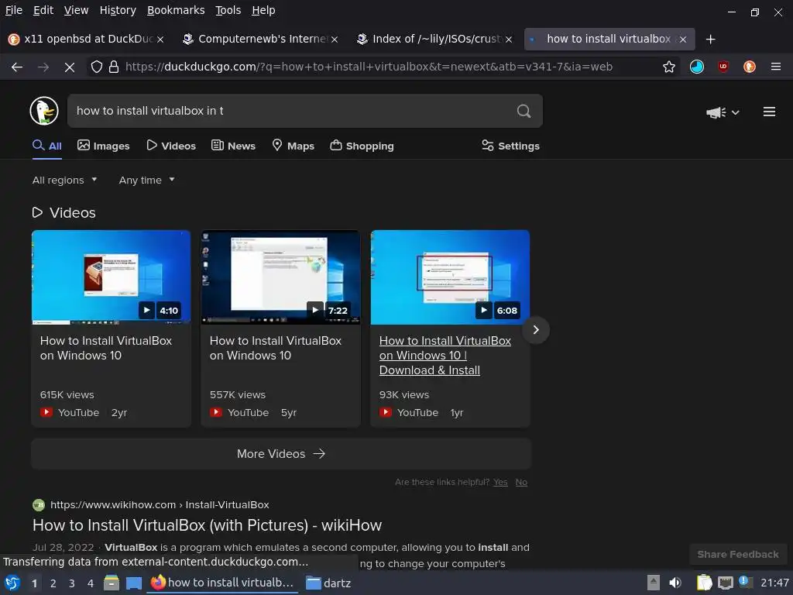Go back with the browser back arrow
Image resolution: width=793 pixels, height=595 pixels.
(17, 67)
